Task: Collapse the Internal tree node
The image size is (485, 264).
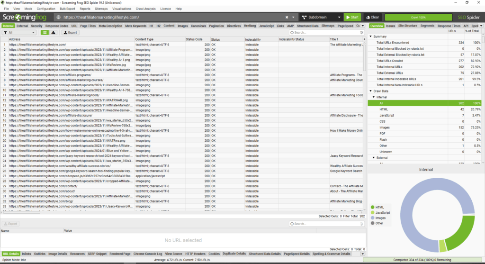Action: [x=374, y=97]
